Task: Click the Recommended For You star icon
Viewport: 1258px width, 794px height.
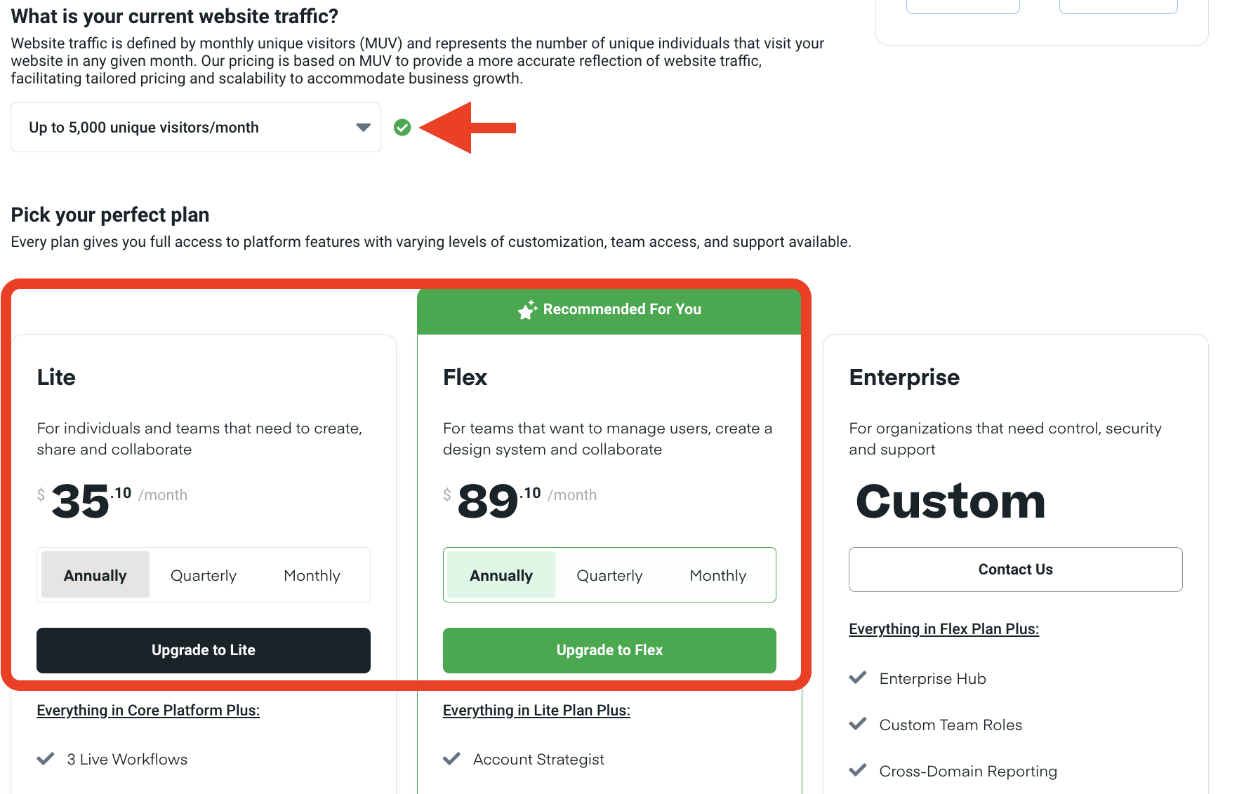Action: (x=527, y=309)
